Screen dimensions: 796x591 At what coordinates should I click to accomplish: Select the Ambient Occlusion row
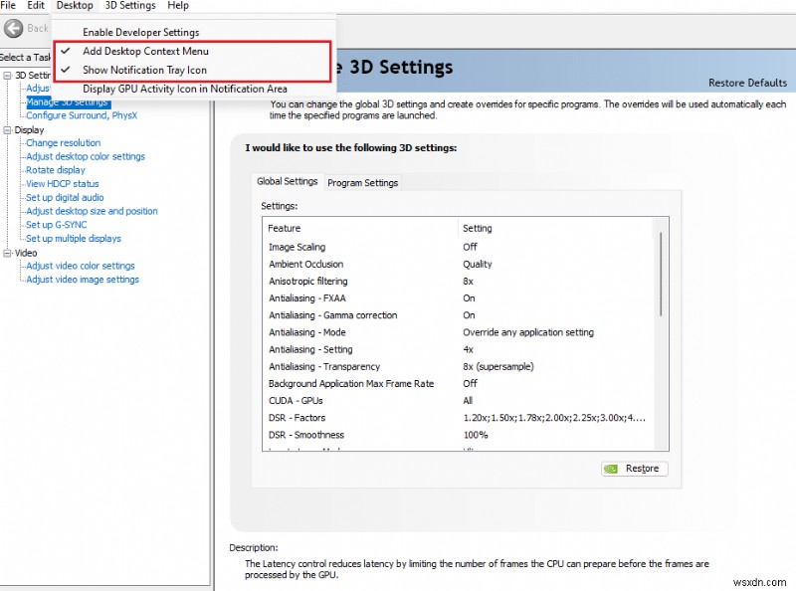pyautogui.click(x=457, y=264)
